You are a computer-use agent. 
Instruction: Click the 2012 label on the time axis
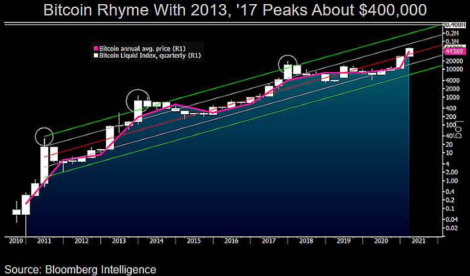coord(81,241)
